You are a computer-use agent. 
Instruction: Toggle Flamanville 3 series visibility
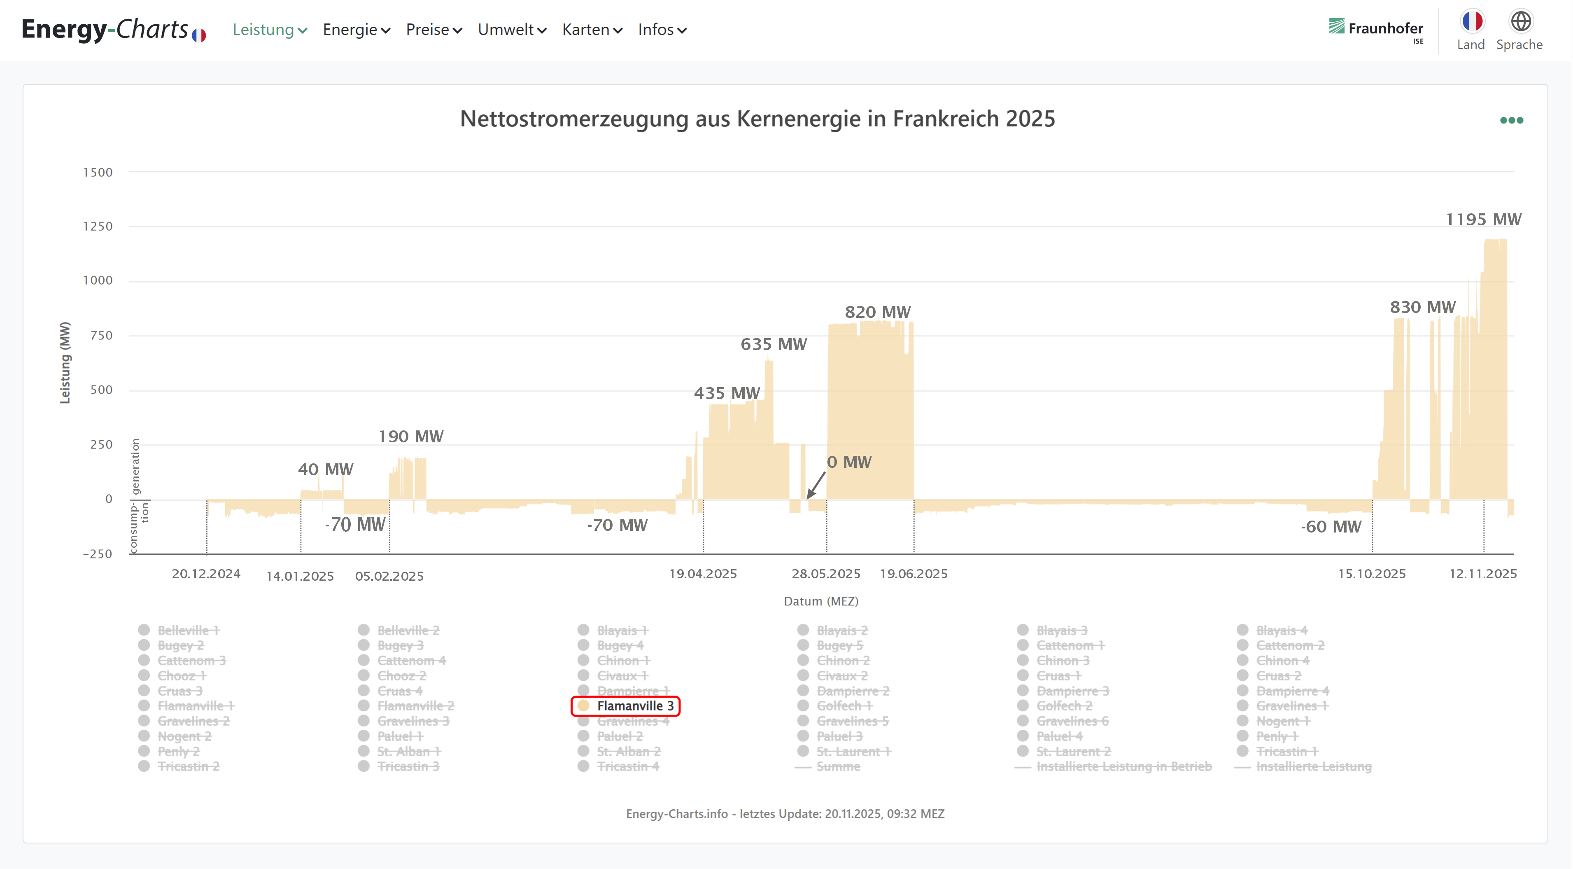point(635,706)
